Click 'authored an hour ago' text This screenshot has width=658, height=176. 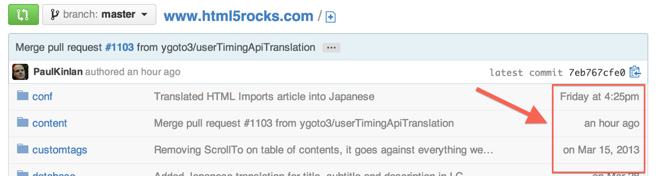tap(133, 72)
